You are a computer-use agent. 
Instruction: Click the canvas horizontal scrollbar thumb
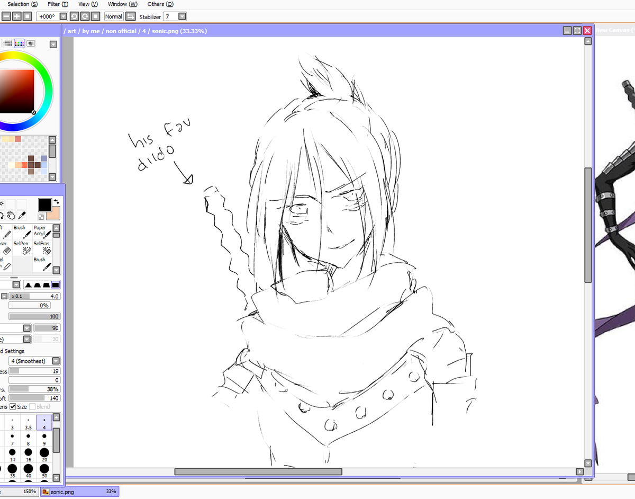pyautogui.click(x=258, y=471)
